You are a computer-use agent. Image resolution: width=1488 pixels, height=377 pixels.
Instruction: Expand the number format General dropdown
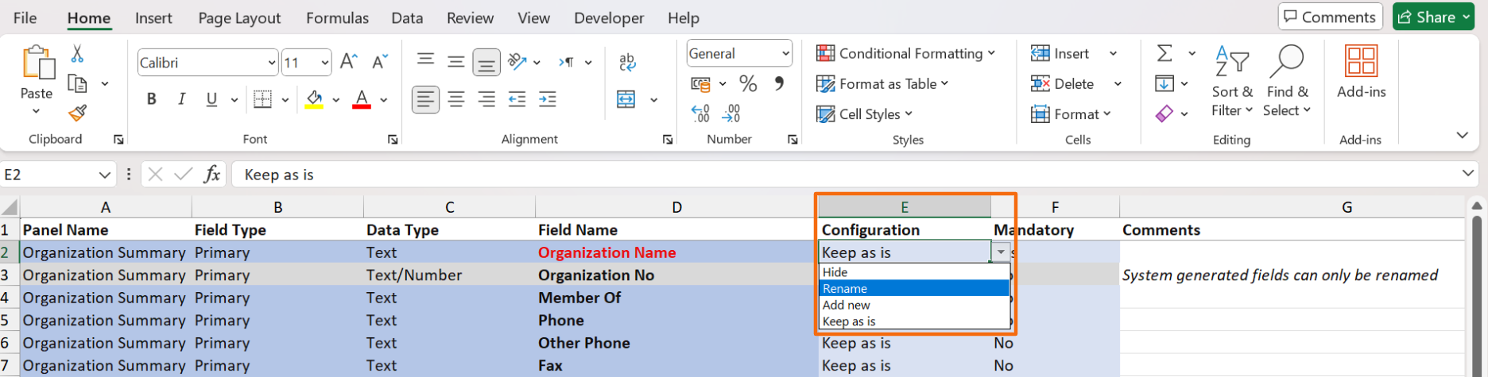point(785,54)
